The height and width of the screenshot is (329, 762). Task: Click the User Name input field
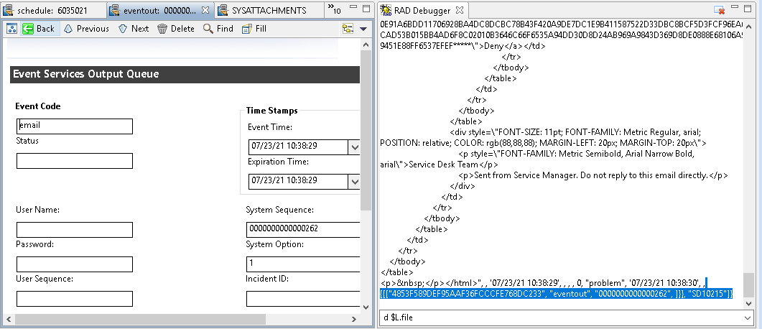click(75, 230)
